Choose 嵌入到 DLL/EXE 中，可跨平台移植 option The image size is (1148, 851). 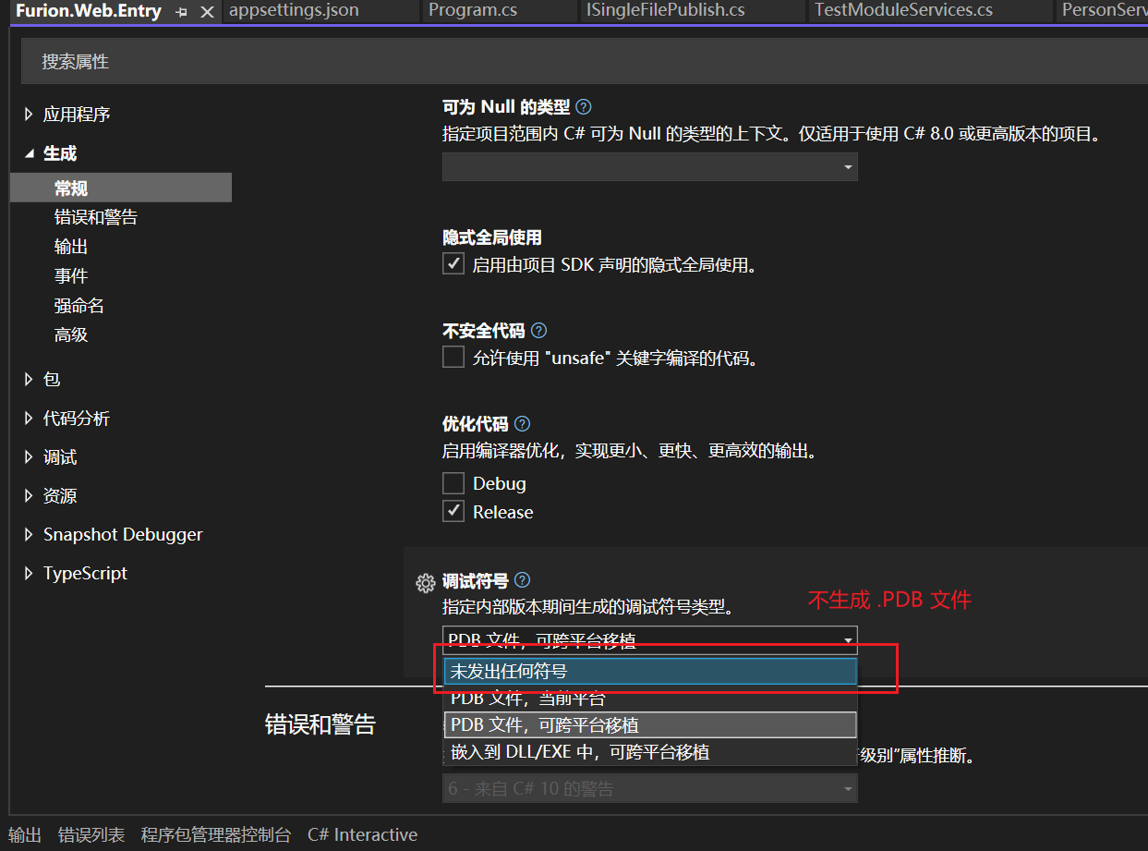pyautogui.click(x=649, y=752)
